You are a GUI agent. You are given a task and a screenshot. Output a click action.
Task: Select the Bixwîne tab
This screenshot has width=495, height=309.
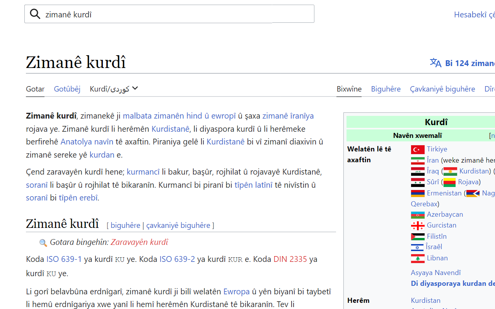point(349,89)
